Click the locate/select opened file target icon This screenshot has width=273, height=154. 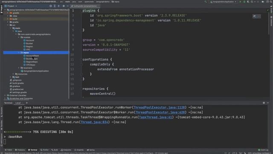click(50, 6)
